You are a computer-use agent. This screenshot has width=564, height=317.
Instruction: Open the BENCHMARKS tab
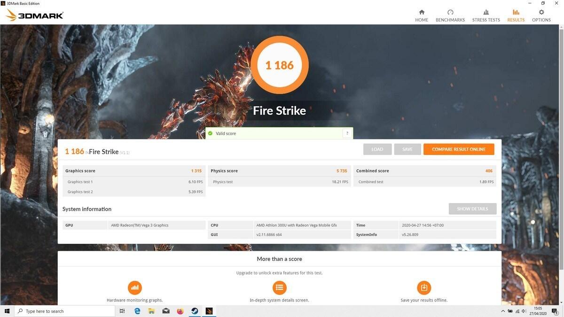450,15
